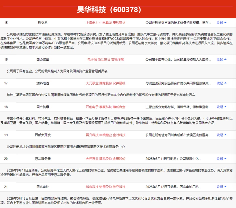Open 康欣新材 stock link
236x208 pixels.
[x=119, y=23]
